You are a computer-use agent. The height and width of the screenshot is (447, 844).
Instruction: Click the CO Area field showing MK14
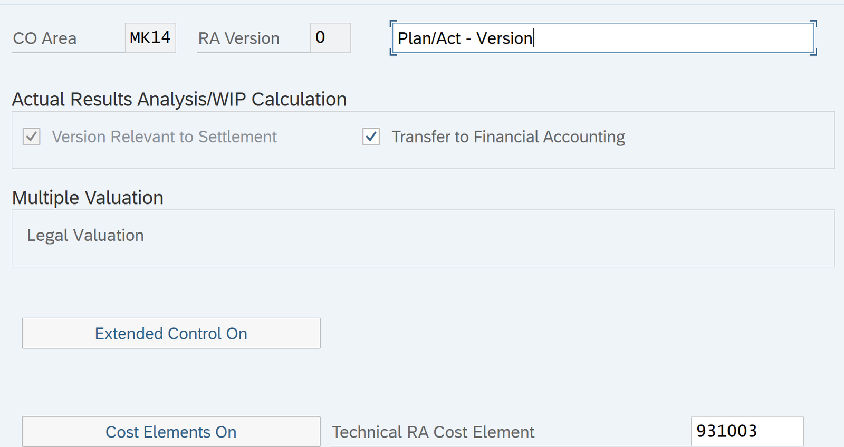(150, 38)
